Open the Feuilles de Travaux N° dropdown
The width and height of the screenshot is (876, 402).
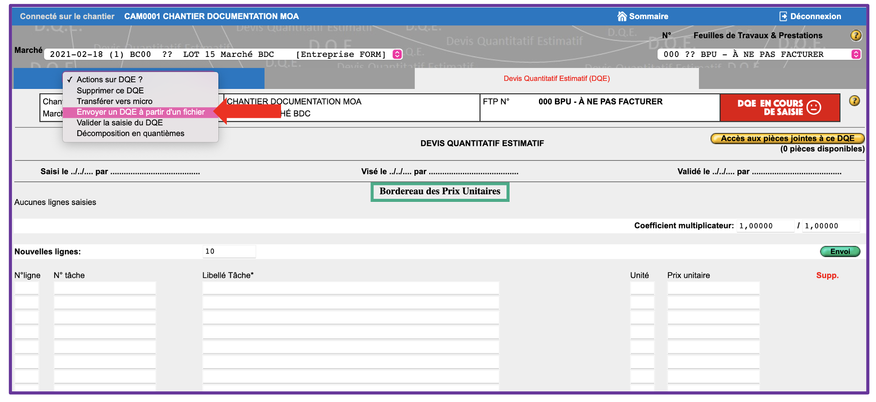[x=756, y=54]
